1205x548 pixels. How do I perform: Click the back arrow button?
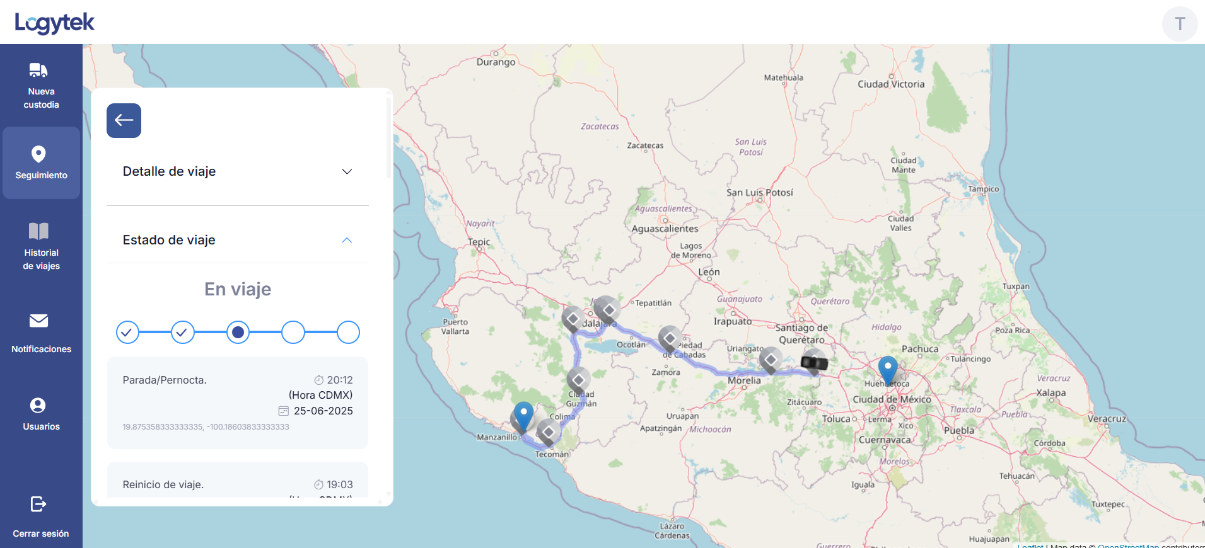[x=124, y=120]
